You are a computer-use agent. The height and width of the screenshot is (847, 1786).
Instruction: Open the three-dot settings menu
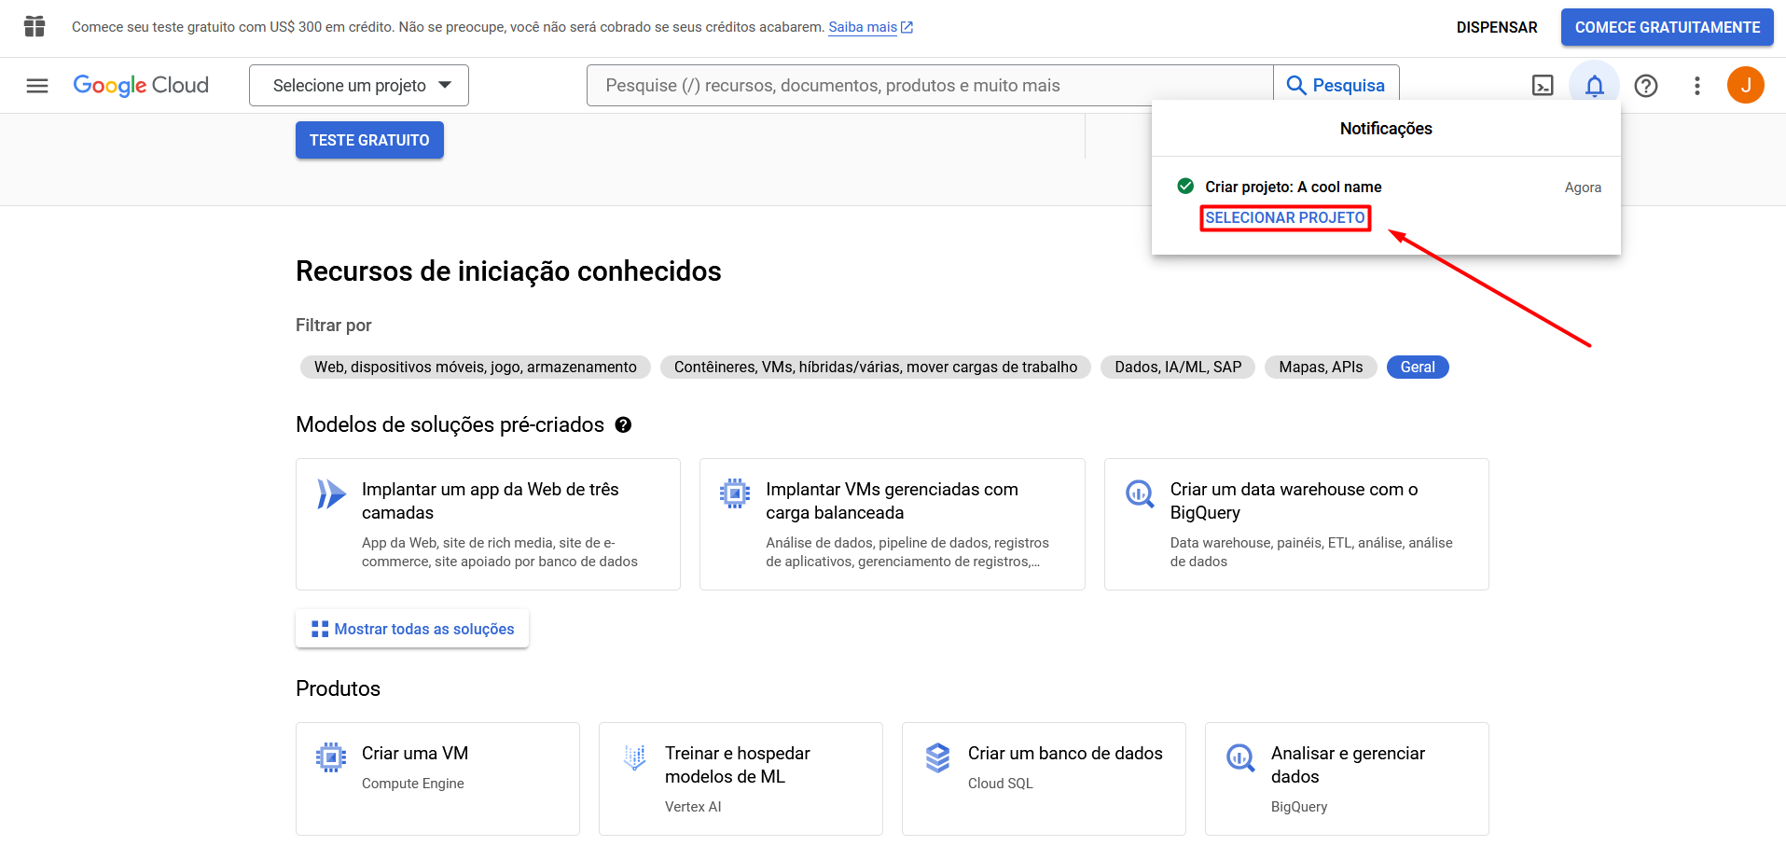click(1697, 86)
